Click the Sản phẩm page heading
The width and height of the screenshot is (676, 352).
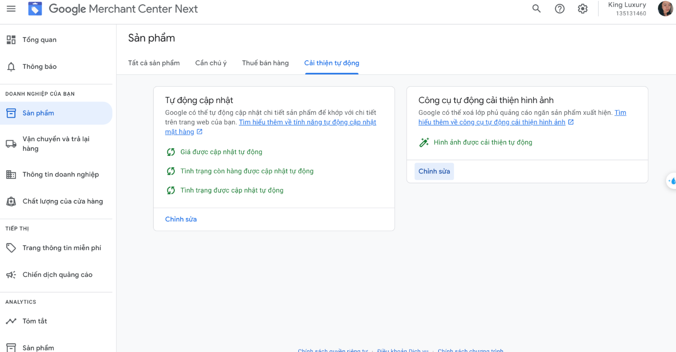coord(151,38)
